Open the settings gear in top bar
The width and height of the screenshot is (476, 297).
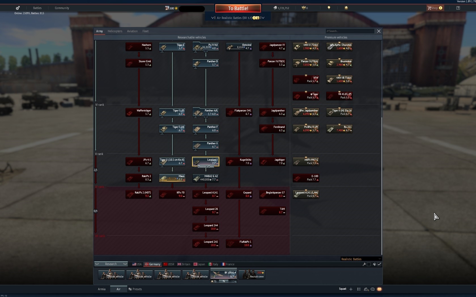pyautogui.click(x=18, y=8)
